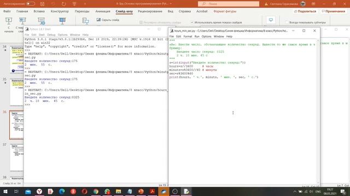This screenshot has width=350, height=196.
Task: Enable Всегда показывать субтитры checkbox
Action: click(x=287, y=22)
